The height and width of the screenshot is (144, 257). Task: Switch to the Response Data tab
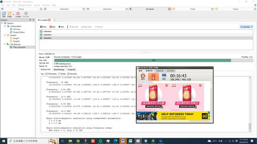point(45,70)
